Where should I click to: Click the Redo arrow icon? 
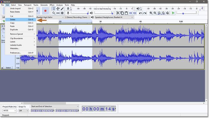pyautogui.click(x=145, y=13)
